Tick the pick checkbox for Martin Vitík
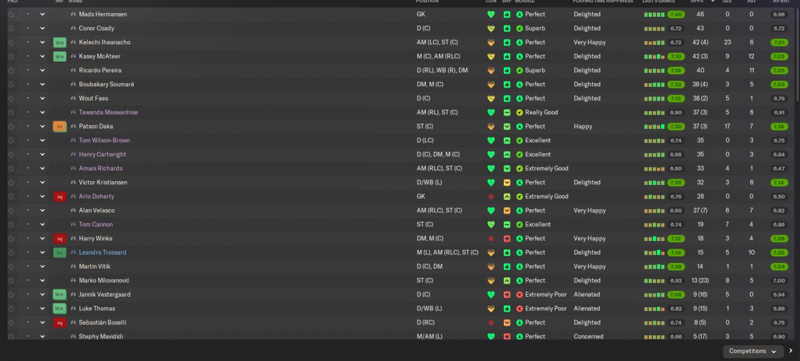This screenshot has height=361, width=800. 11,266
